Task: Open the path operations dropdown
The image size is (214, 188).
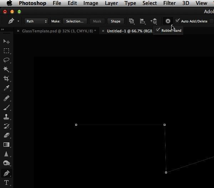Action: point(132,21)
